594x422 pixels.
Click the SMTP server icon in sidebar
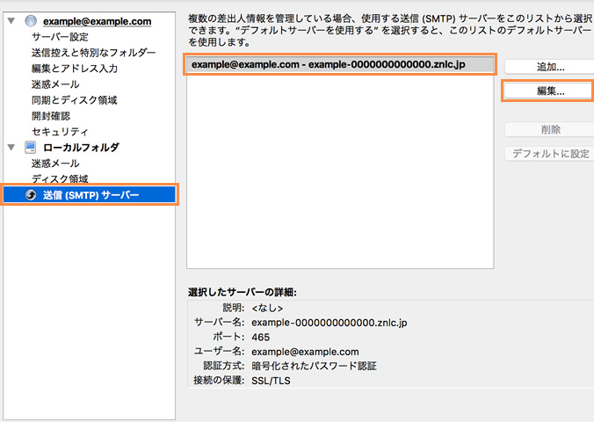31,194
